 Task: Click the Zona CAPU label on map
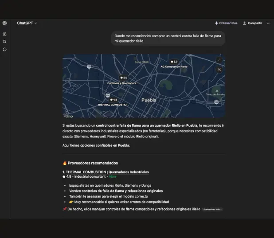click(142, 62)
